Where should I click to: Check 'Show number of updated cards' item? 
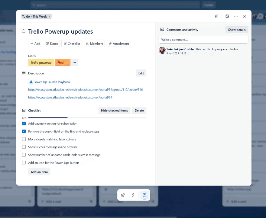click(x=24, y=155)
